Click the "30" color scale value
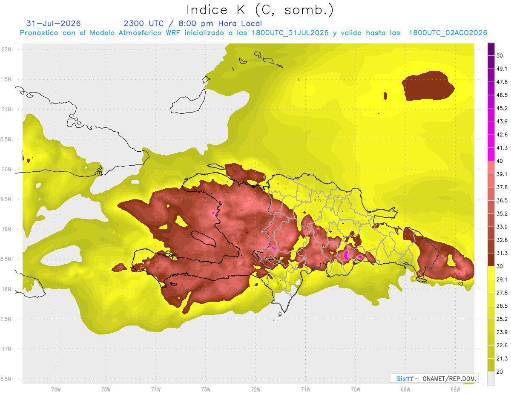The height and width of the screenshot is (395, 511). click(x=500, y=266)
